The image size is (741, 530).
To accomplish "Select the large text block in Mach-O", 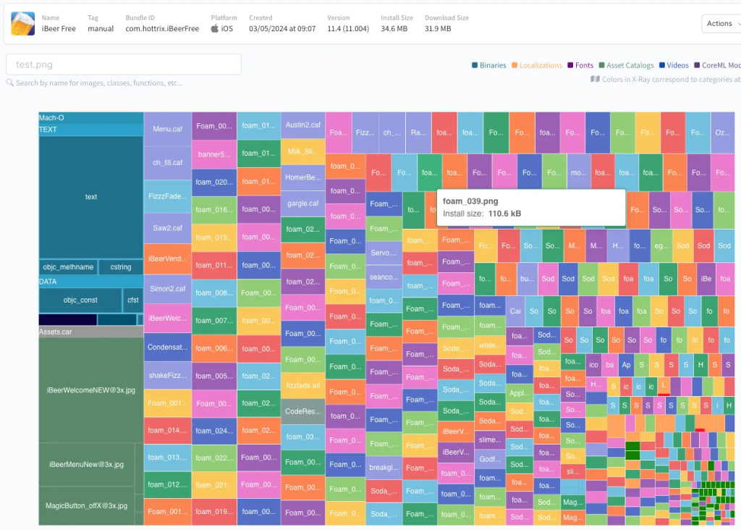I will pyautogui.click(x=90, y=197).
